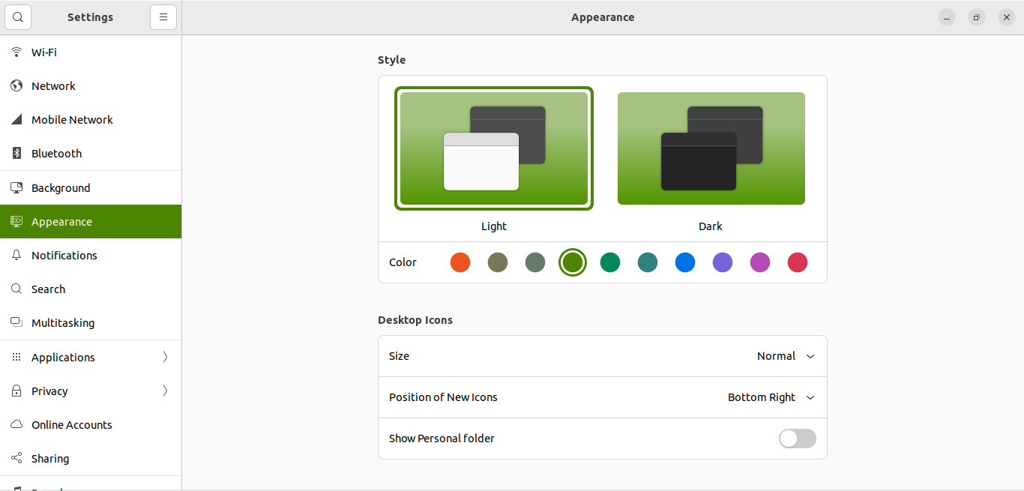Viewport: 1024px width, 491px height.
Task: Select the Light style option
Action: click(x=493, y=148)
